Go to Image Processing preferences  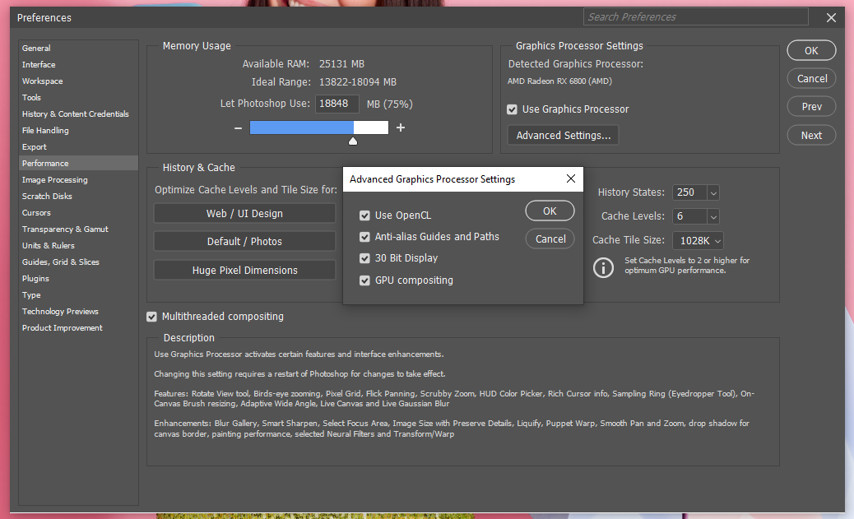(78, 179)
